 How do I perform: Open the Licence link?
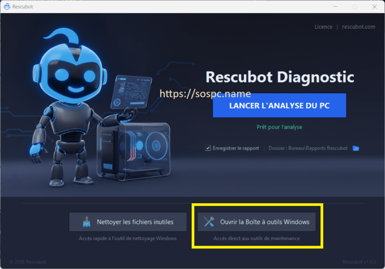pos(323,27)
